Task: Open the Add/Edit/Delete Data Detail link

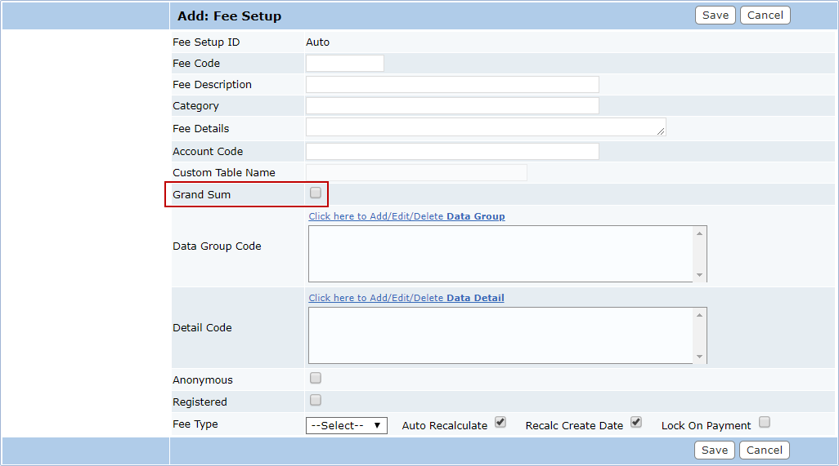Action: click(406, 298)
